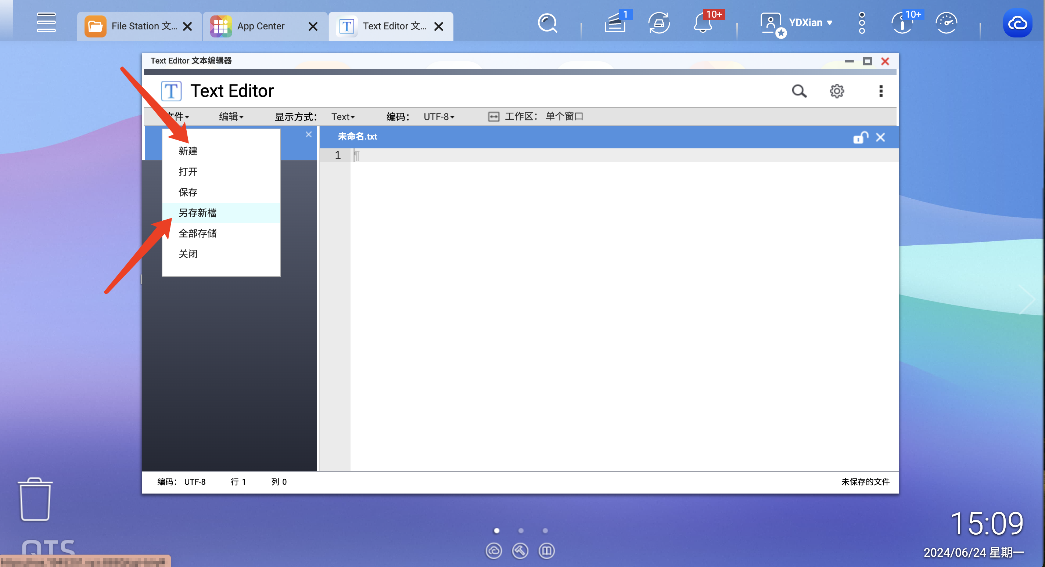Choose 另存新檔 from the file menu

click(221, 213)
